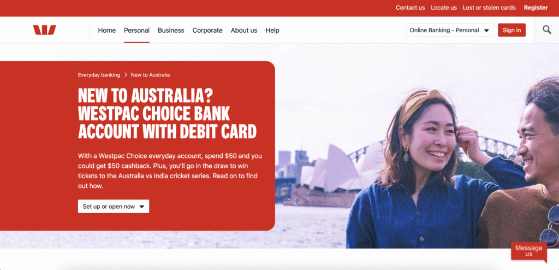This screenshot has width=559, height=270.
Task: Open the search magnifying glass icon
Action: coord(547,30)
